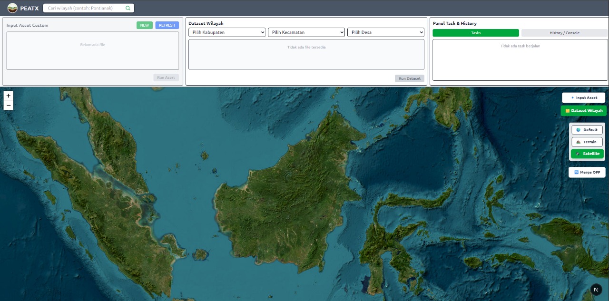This screenshot has width=609, height=301.
Task: Zoom in the map with plus button
Action: [x=8, y=96]
